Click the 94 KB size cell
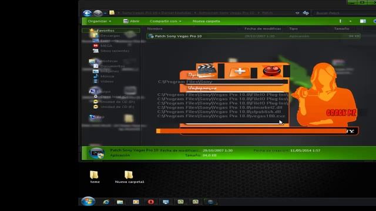 pyautogui.click(x=354, y=36)
